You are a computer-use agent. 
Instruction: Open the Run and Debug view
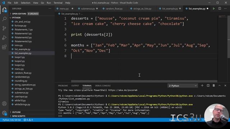(x=4, y=38)
